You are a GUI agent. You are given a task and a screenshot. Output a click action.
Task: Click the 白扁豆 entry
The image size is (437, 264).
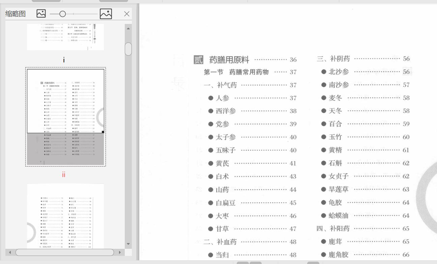point(252,203)
